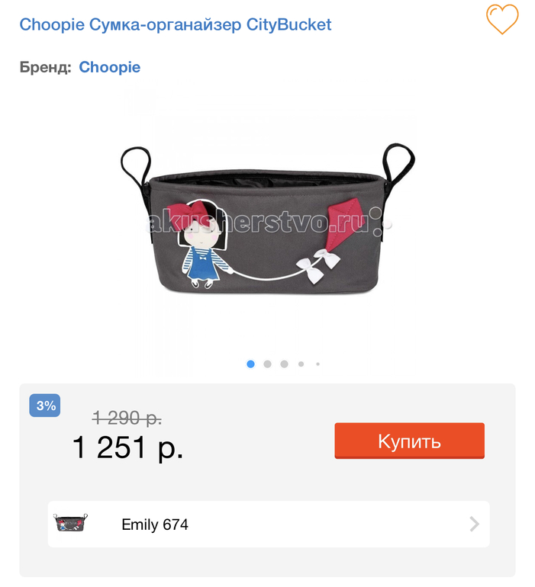Click the crossed-out 1 290 р. old price
Viewport: 535px width, 587px height.
pyautogui.click(x=127, y=418)
